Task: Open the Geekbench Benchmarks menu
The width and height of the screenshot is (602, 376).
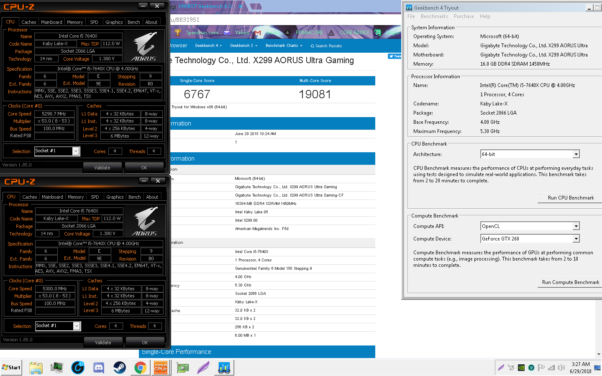Action: [x=434, y=16]
